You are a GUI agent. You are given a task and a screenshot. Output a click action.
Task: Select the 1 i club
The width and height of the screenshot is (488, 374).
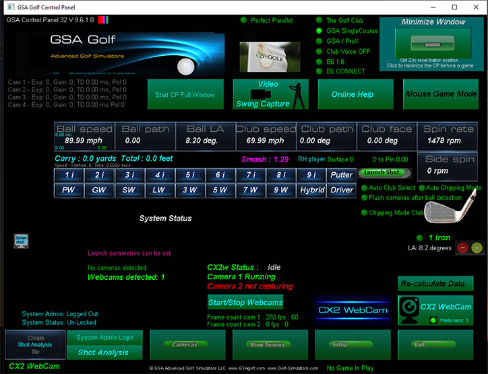(69, 175)
